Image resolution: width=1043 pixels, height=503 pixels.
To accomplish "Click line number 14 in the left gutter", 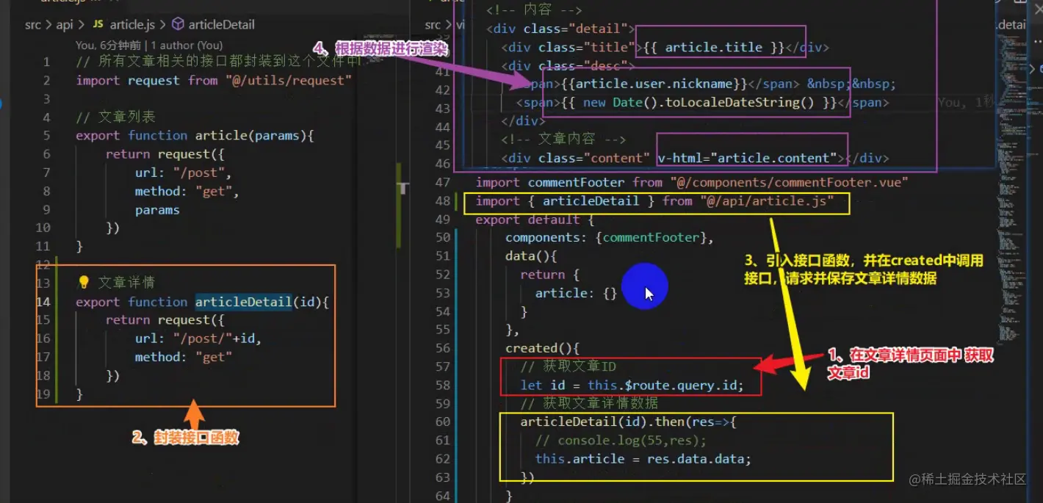I will pyautogui.click(x=43, y=302).
